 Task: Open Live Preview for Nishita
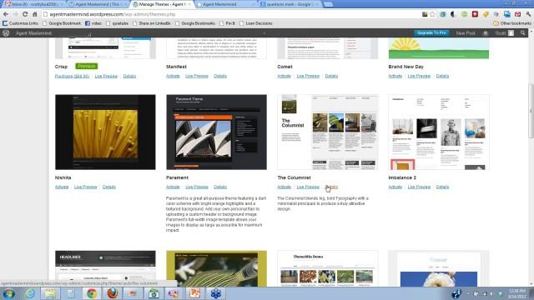point(85,187)
